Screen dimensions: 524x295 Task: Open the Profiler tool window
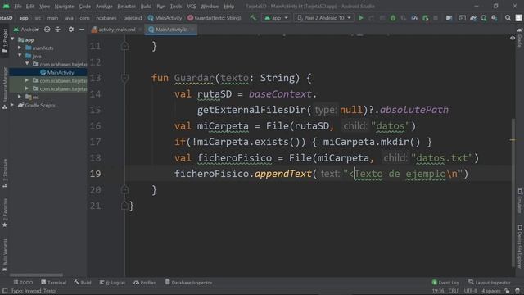144,283
